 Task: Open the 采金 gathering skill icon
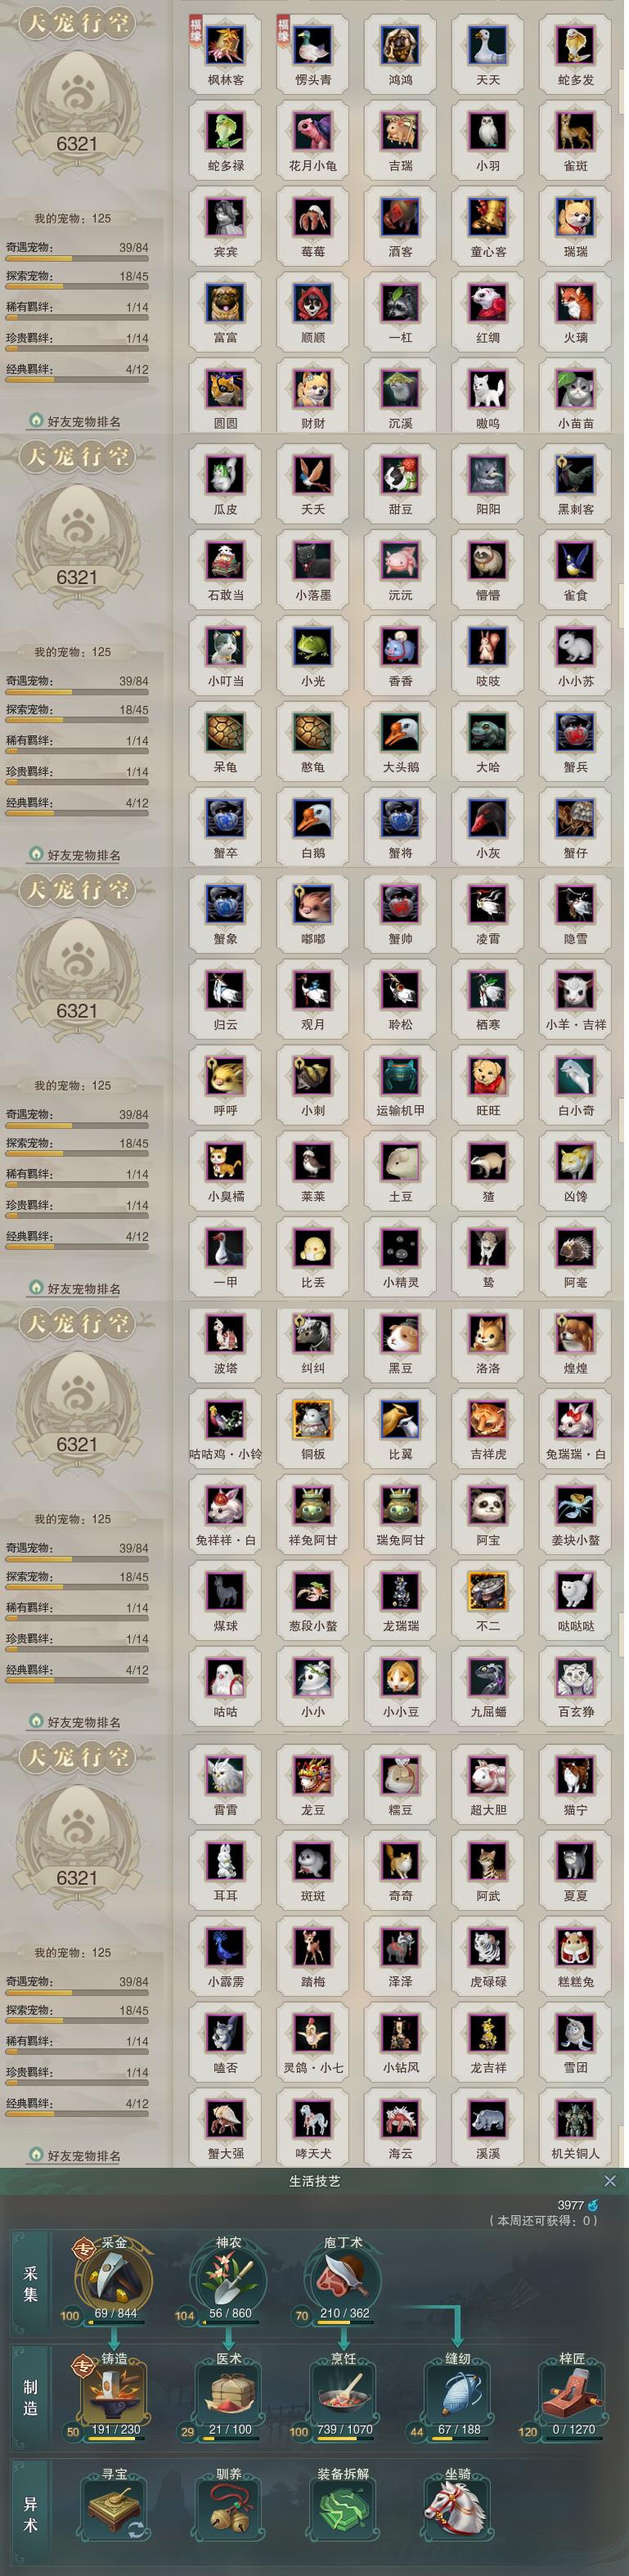coord(114,2279)
